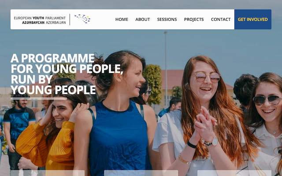Go to the ABOUT page
Viewport: 282px width, 176px height.
143,19
